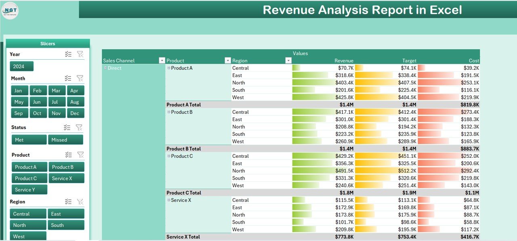Filter by May month
This screenshot has width=517, height=241.
(x=19, y=102)
